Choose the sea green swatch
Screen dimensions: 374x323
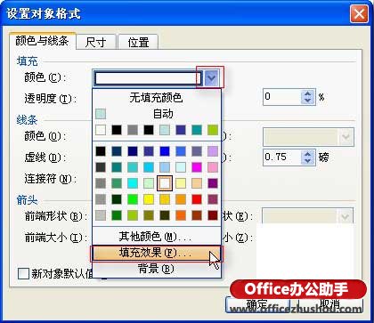tap(117, 183)
